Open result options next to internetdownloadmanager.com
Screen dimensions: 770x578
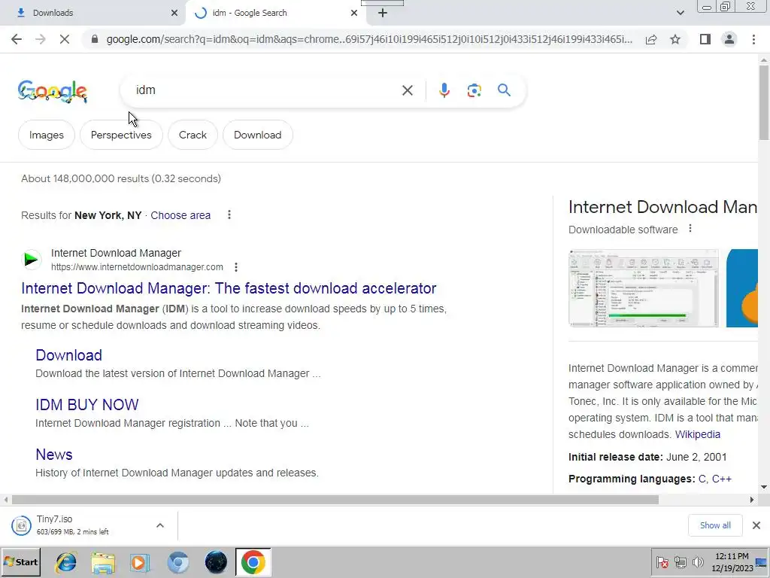coord(236,267)
